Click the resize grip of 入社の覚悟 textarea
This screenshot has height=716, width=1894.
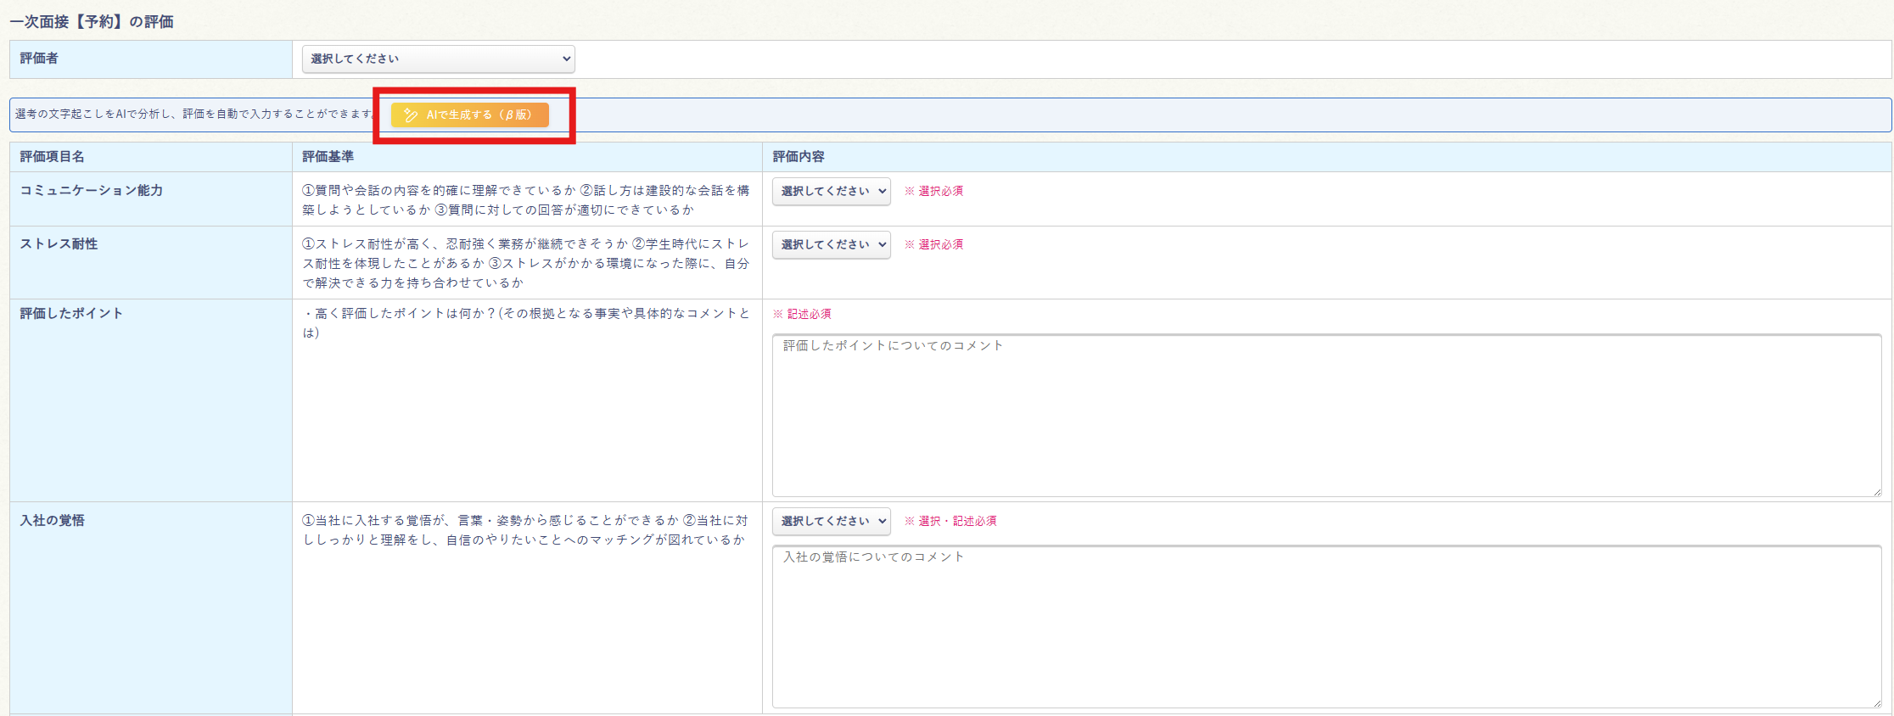1876,702
